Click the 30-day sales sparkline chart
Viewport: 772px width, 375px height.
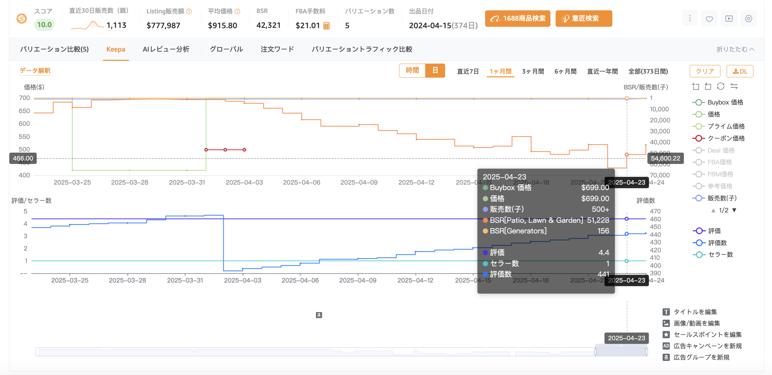[87, 25]
